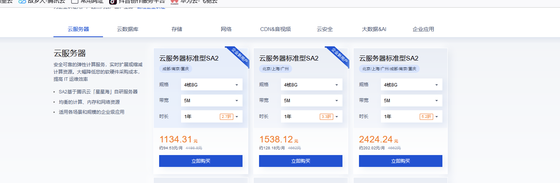Open 带宽 dropdown in the 1134.31元 card
The height and width of the screenshot is (183, 560).
coord(211,101)
